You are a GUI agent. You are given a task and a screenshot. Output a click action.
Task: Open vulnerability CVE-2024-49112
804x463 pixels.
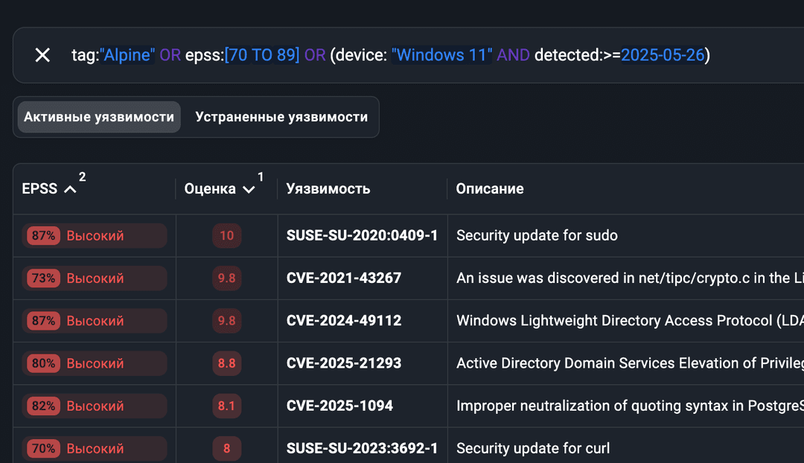[x=344, y=321]
